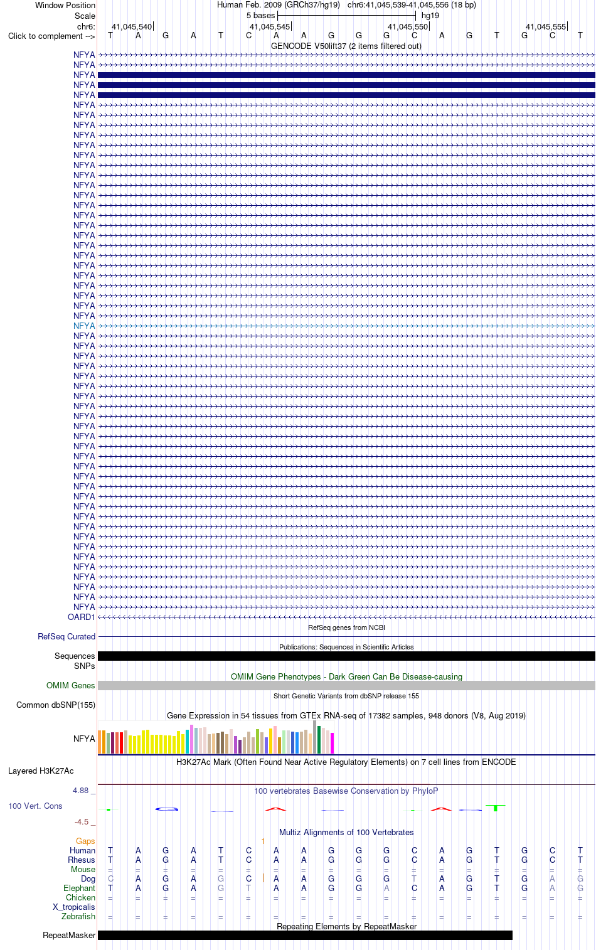Click the magenta bar in GTEx expression chart
This screenshot has height=950, width=596.
click(x=332, y=743)
